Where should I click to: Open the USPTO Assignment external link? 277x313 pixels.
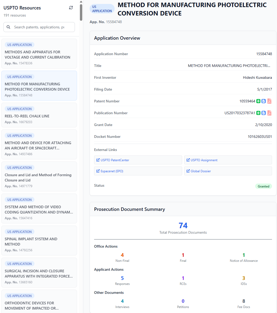click(x=228, y=160)
